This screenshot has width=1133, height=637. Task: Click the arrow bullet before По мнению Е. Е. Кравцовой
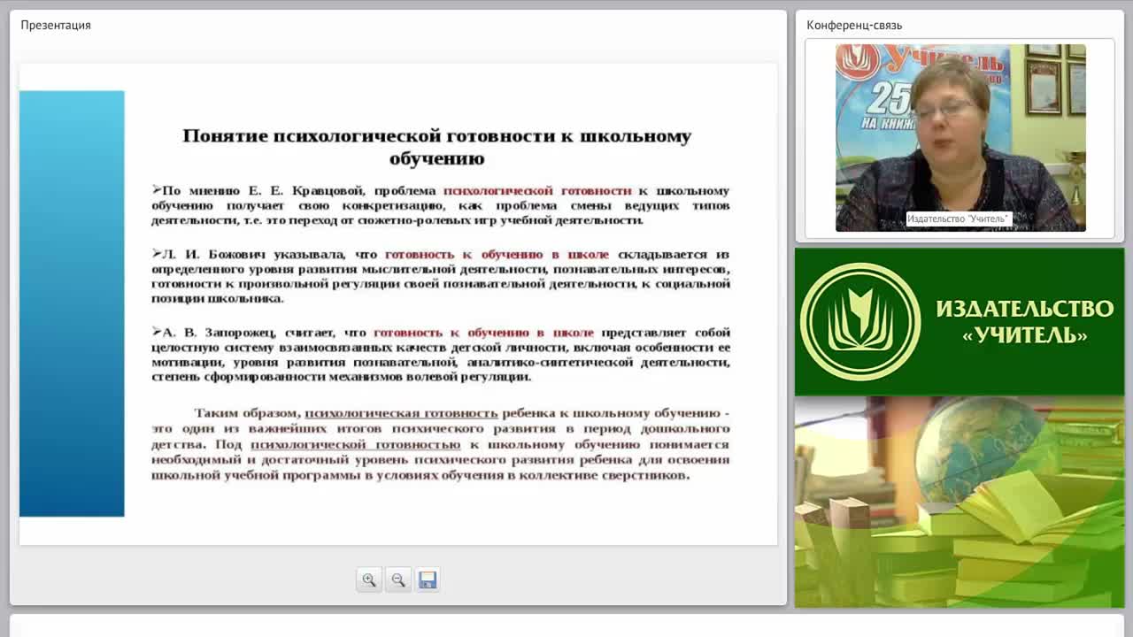157,190
